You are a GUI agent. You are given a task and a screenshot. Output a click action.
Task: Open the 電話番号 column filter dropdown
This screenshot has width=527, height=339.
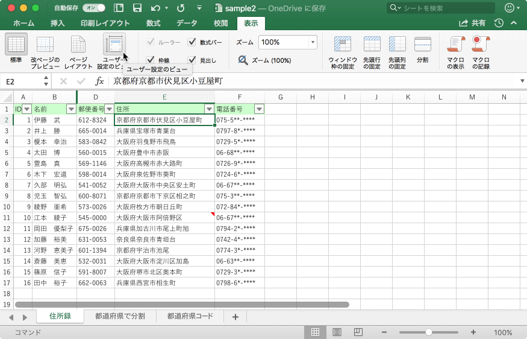click(259, 109)
